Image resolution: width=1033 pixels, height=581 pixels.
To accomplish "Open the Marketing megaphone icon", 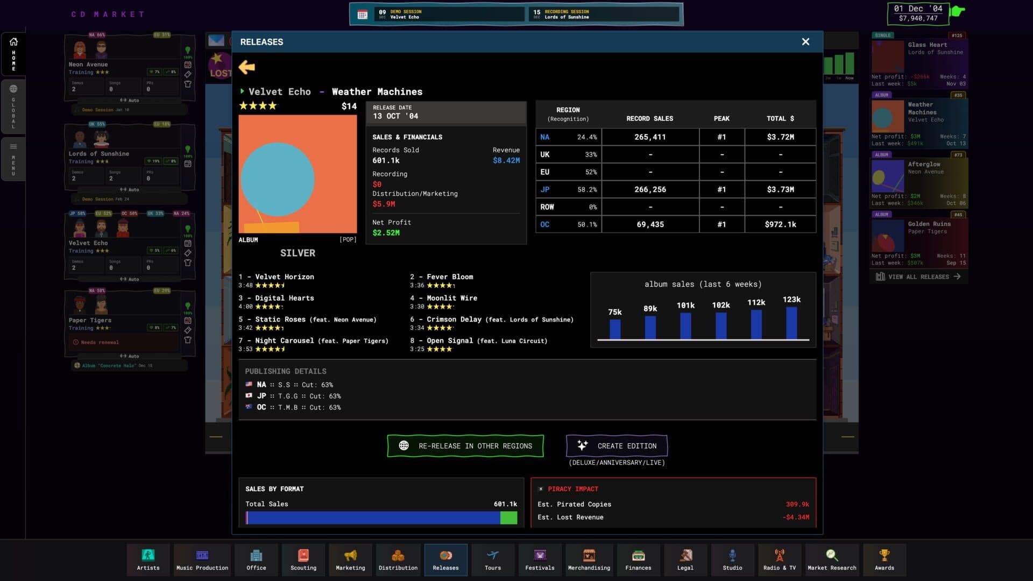I will 350,559.
